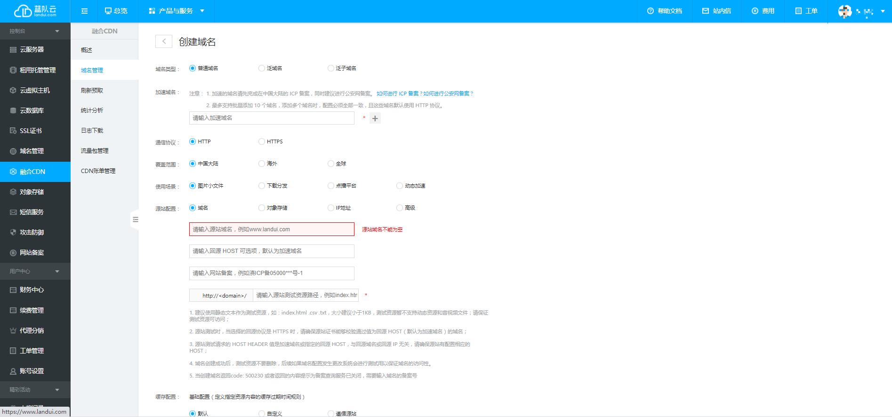Focus the ICP备案 number input field

pyautogui.click(x=272, y=273)
